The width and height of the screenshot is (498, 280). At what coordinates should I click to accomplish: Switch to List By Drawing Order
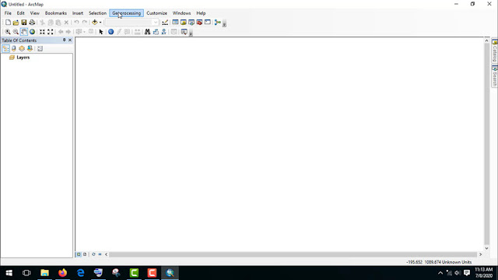(5, 48)
